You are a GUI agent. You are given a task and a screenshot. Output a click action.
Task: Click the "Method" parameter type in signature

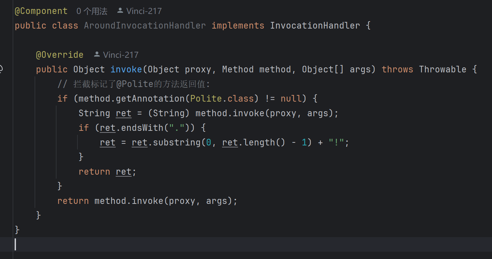238,69
